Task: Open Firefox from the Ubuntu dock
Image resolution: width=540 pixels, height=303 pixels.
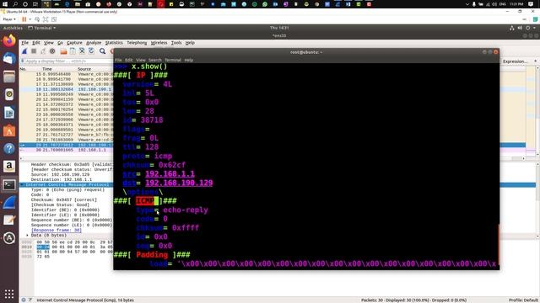Action: click(9, 41)
